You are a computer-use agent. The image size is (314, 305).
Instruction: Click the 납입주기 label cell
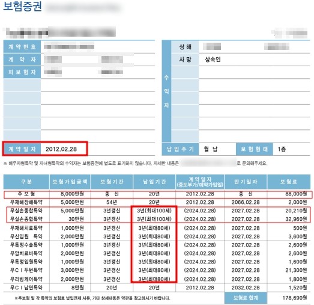180,149
